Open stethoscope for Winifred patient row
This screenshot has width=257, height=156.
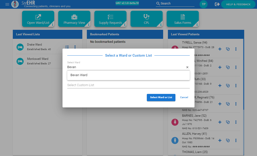point(228,67)
